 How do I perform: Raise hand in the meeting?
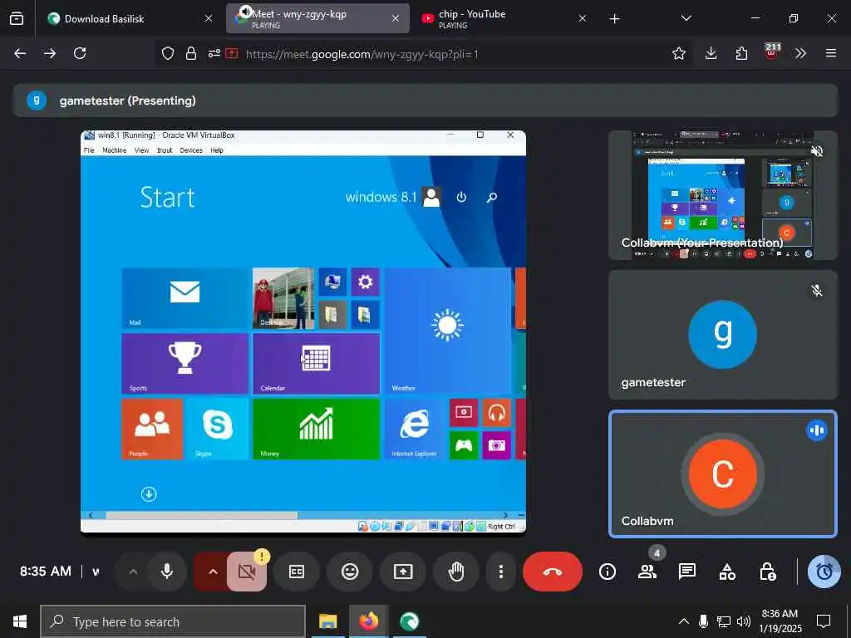(456, 572)
